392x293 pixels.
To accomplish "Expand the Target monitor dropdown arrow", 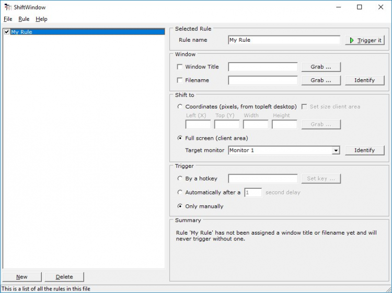I will [x=336, y=150].
